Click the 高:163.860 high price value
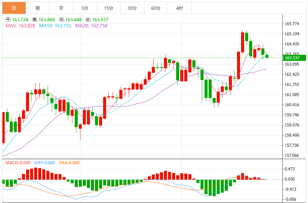The image size is (308, 203). (x=44, y=20)
